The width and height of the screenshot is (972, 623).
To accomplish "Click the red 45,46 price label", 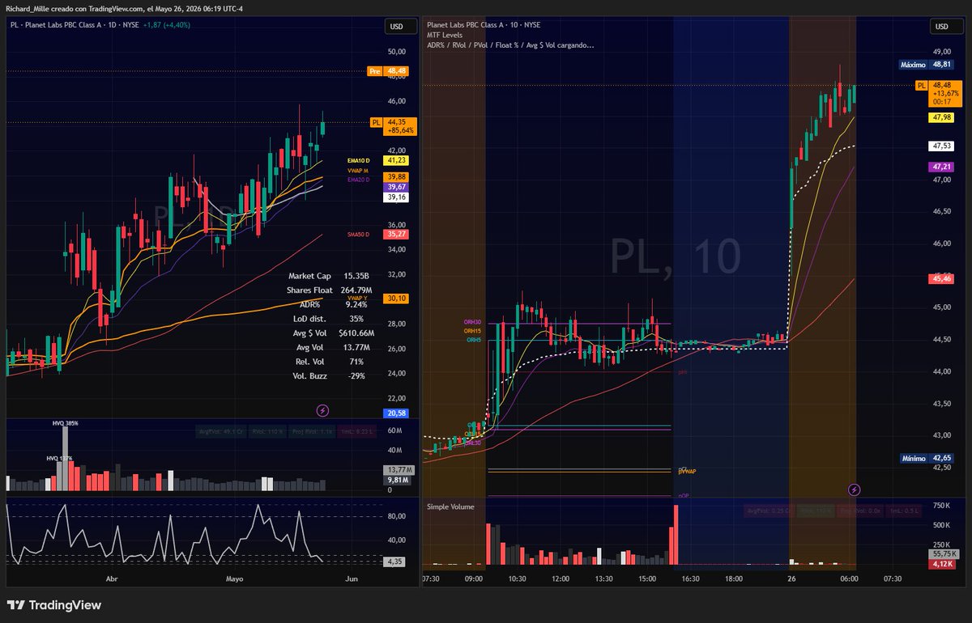I will point(941,278).
